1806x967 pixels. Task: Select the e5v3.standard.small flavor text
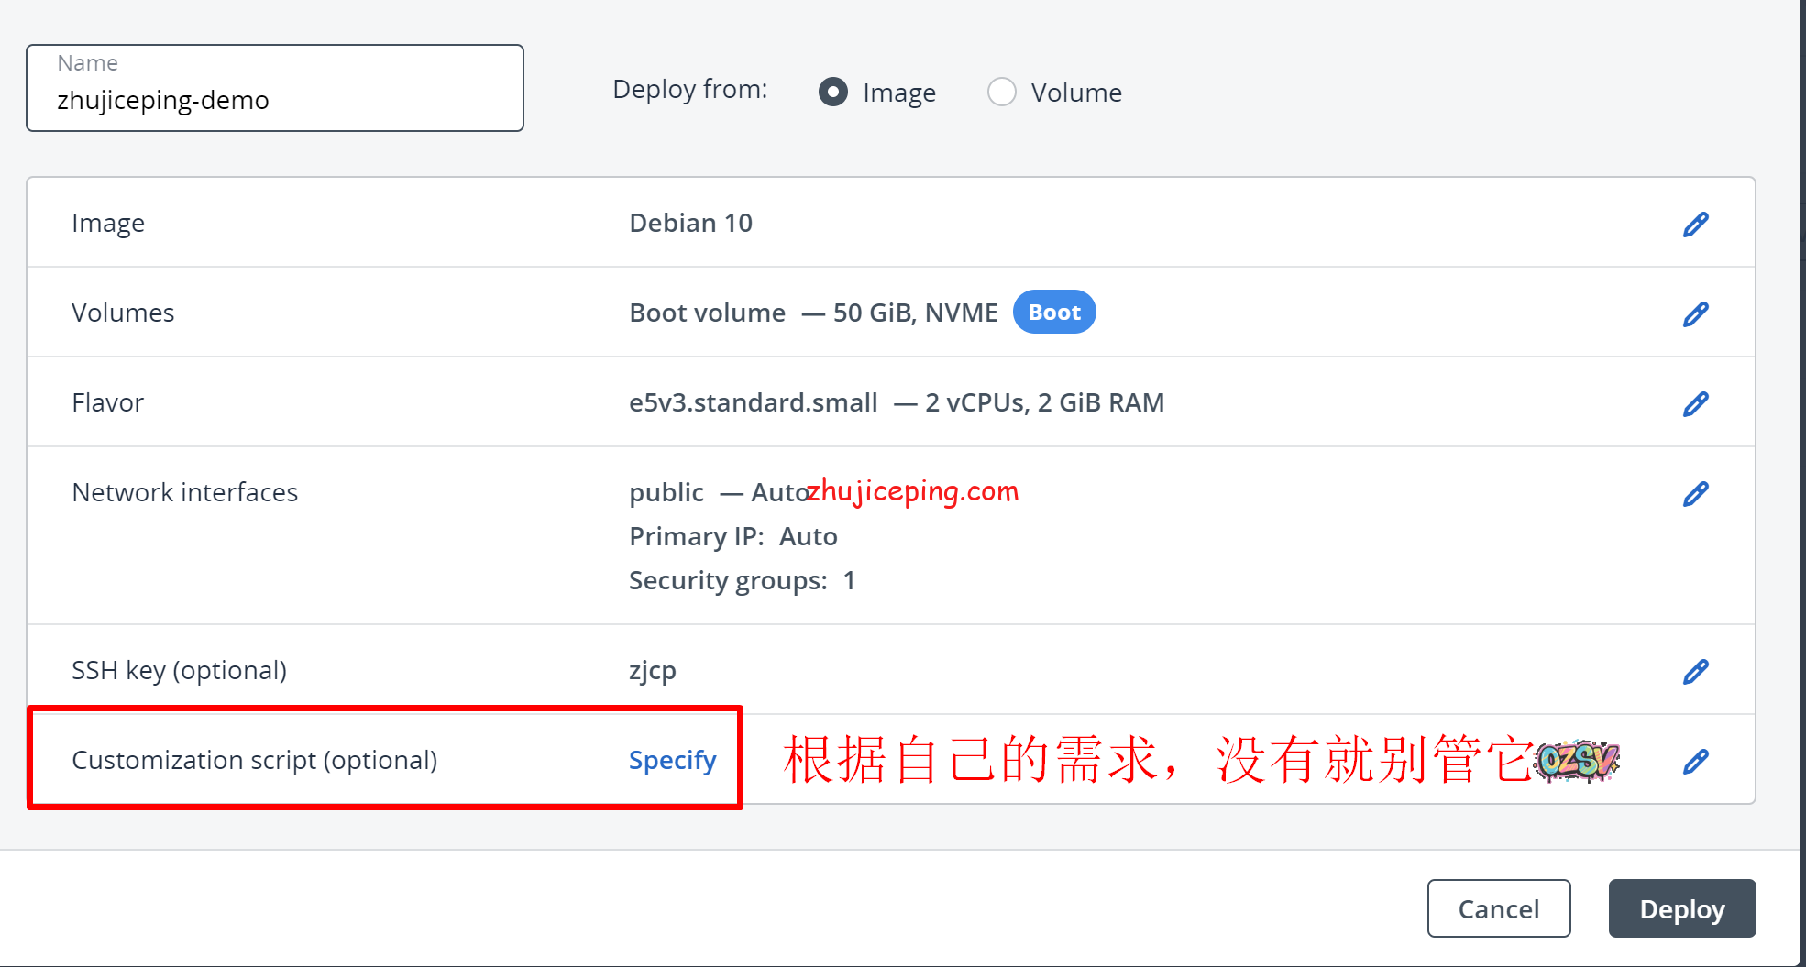pos(753,402)
